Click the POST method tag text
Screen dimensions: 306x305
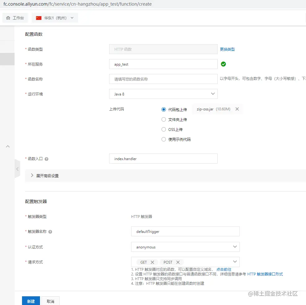pyautogui.click(x=168, y=262)
